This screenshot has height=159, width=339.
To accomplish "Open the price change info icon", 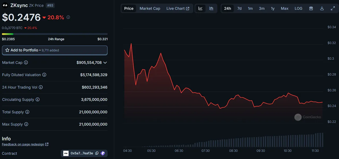I will (68, 17).
